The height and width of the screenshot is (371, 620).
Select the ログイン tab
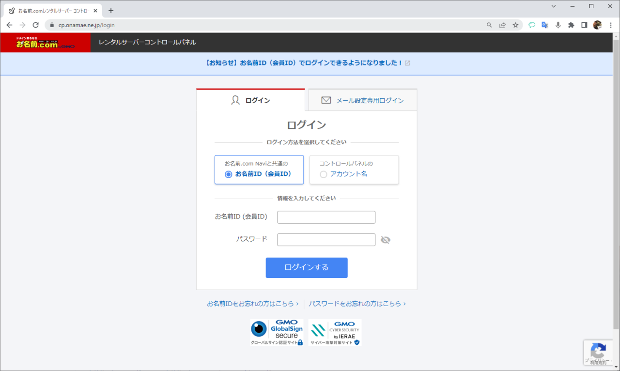(x=250, y=100)
